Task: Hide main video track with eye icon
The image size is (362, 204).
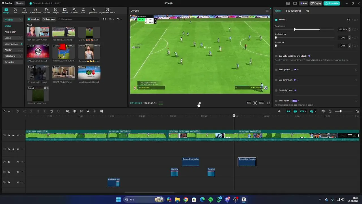Action: coord(13,135)
